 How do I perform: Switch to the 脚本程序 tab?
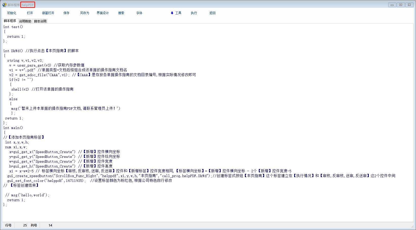pyautogui.click(x=10, y=21)
